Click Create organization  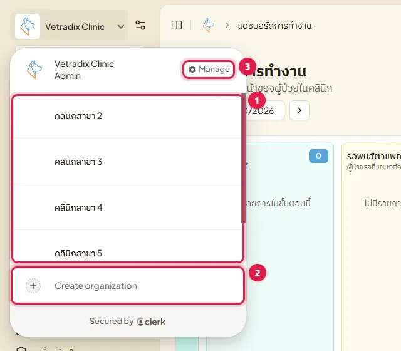(x=128, y=286)
